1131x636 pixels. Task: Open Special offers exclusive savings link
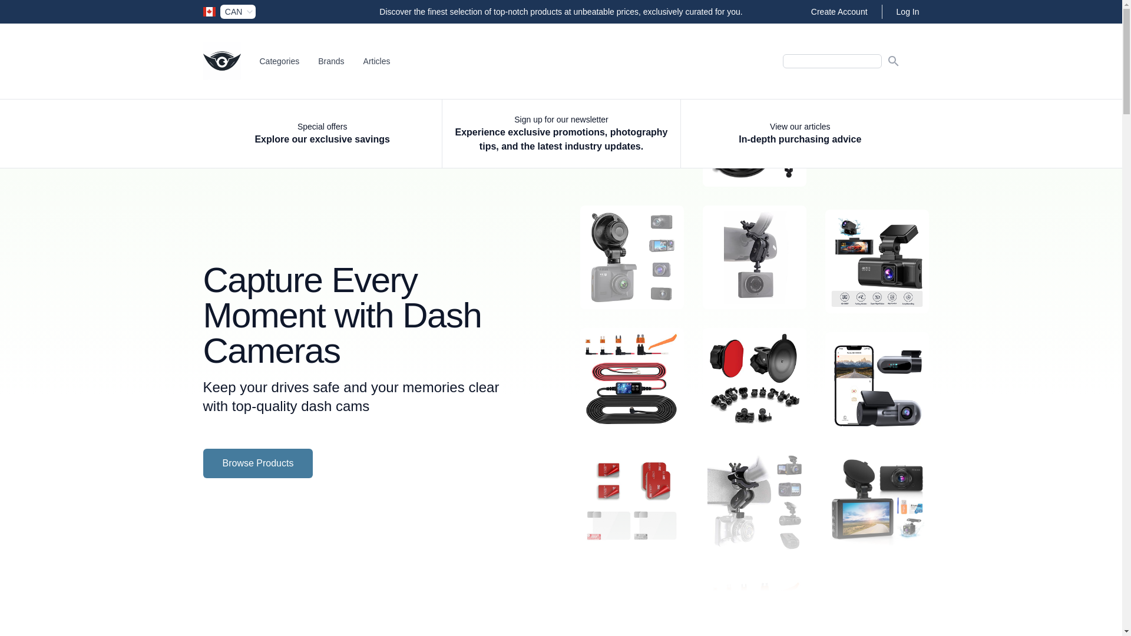click(322, 134)
